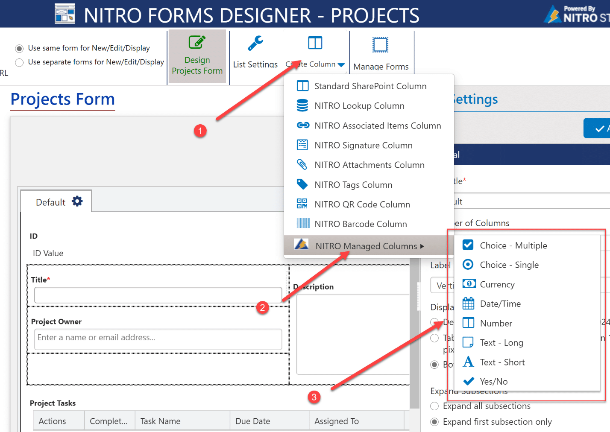Click the Project Tasks section label
610x432 pixels.
(53, 403)
